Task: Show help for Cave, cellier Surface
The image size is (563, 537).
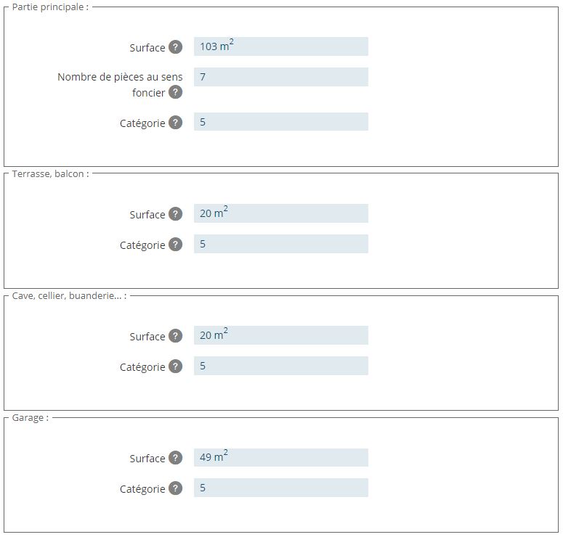Action: coord(175,336)
